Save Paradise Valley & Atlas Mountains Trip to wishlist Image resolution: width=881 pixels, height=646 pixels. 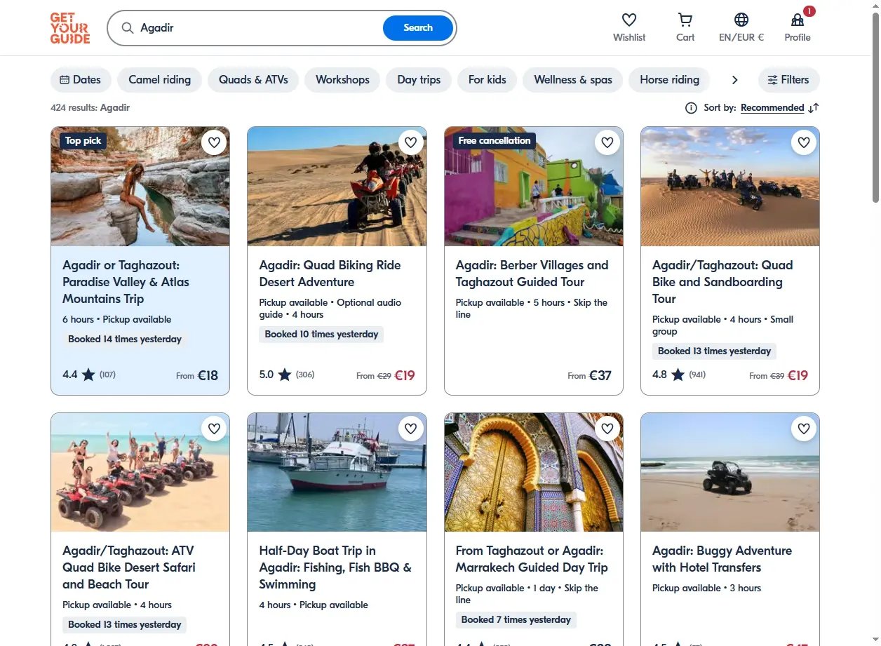(x=215, y=142)
